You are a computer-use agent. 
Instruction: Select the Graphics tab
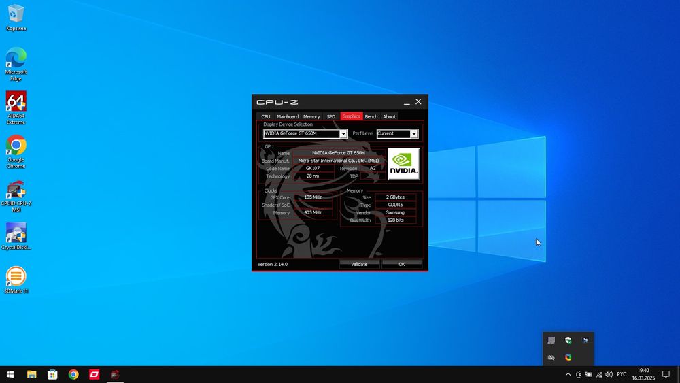(x=352, y=116)
